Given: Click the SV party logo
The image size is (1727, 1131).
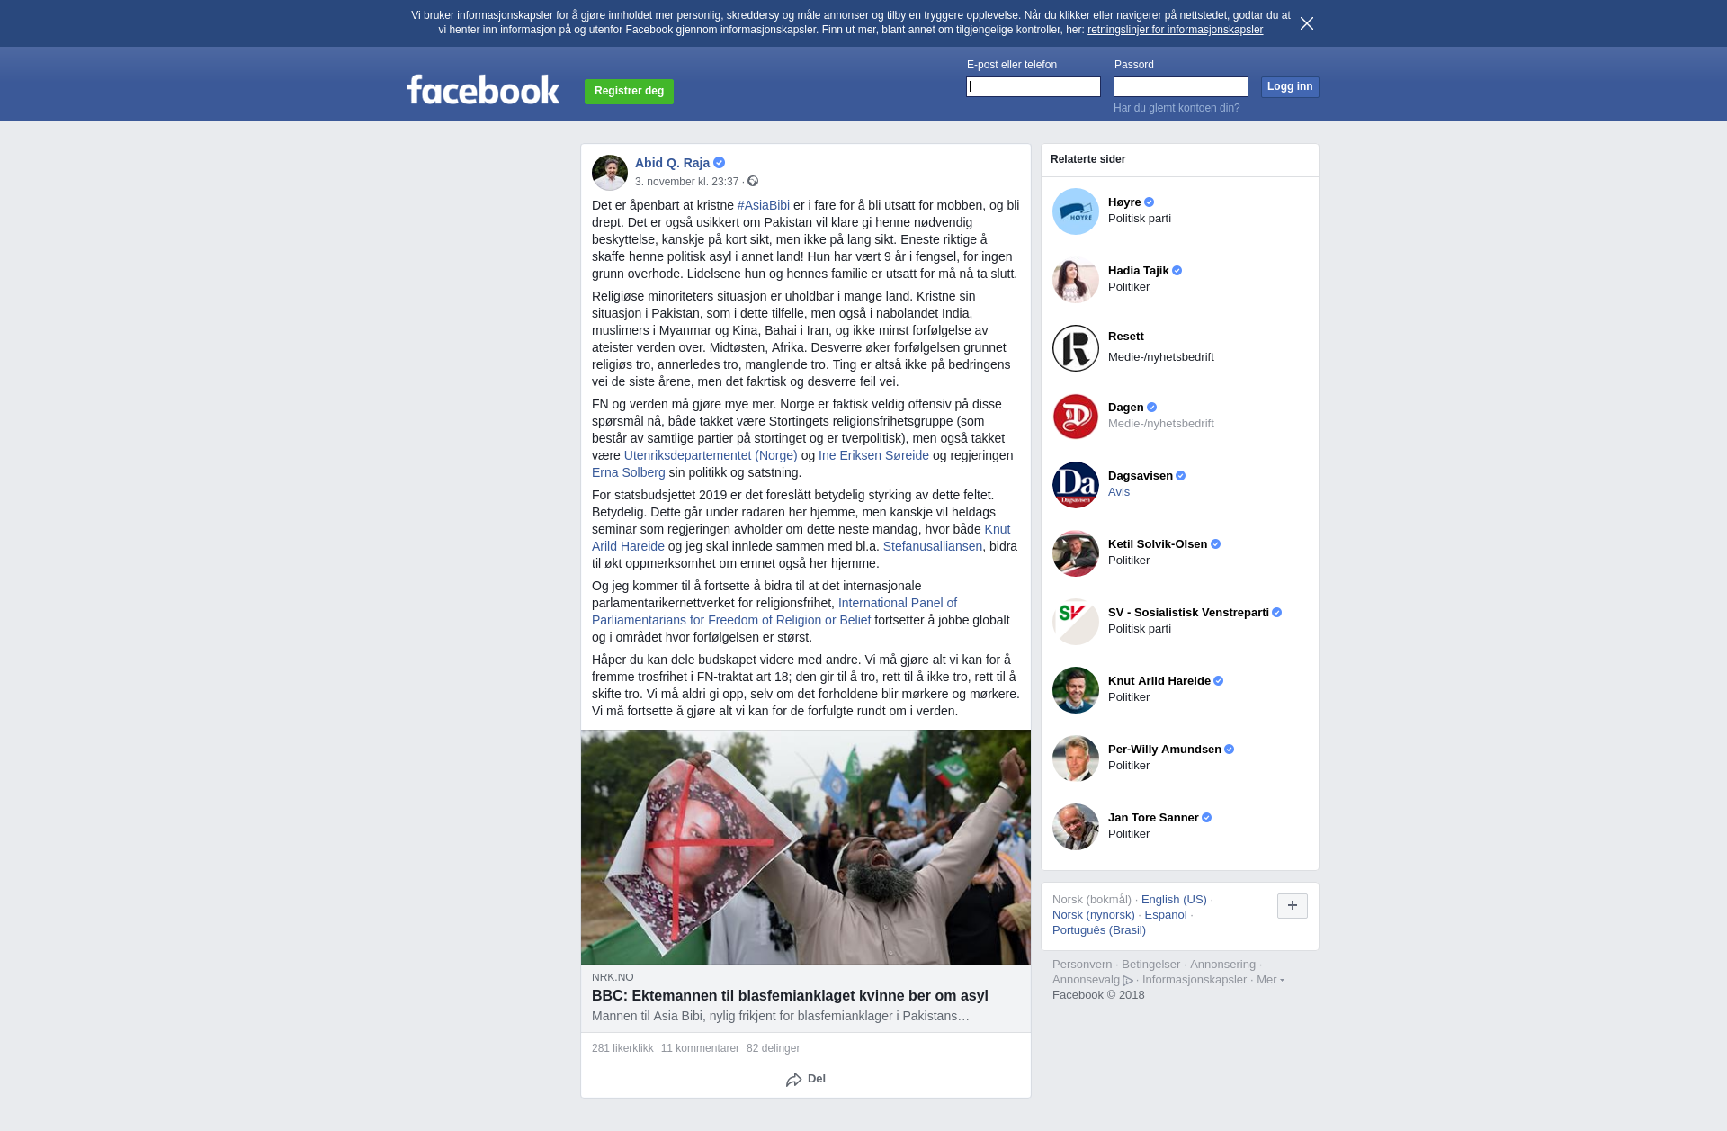Looking at the screenshot, I should click(1076, 622).
